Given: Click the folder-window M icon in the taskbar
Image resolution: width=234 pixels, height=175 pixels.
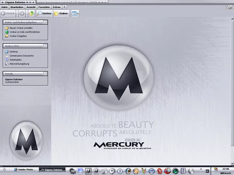Looking at the screenshot, I should point(104,171).
